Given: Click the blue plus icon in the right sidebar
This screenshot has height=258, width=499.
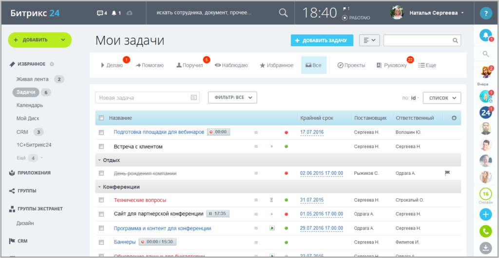Looking at the screenshot, I should pos(485,214).
